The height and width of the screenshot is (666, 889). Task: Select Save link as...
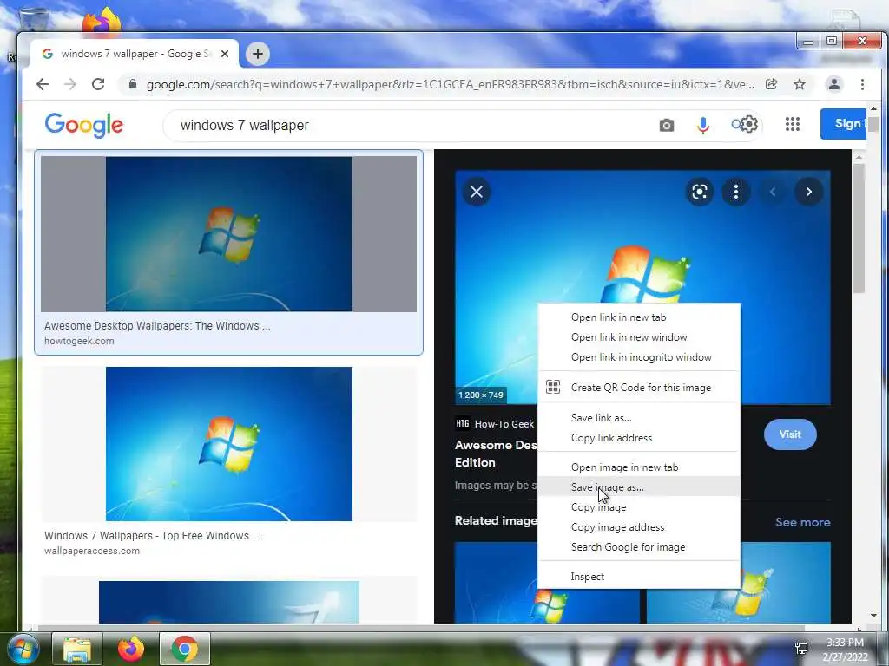click(638, 418)
